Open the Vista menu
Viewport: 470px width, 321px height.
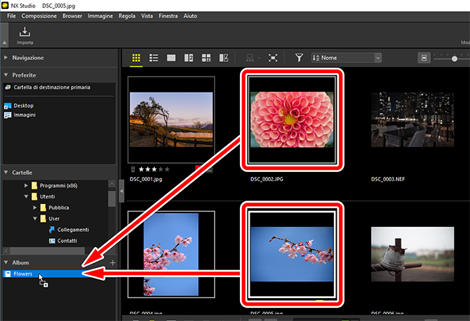pos(147,16)
